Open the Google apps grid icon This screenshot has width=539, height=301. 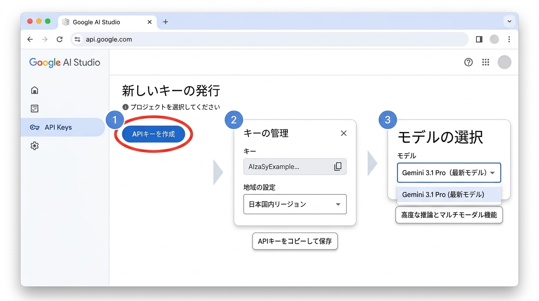click(x=486, y=62)
